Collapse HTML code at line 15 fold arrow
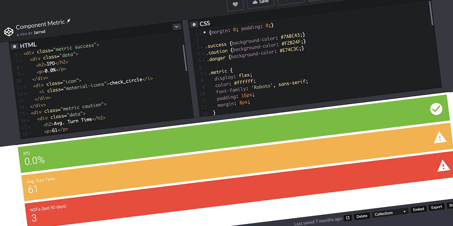Viewport: 453px width, 226px height. (x=28, y=114)
